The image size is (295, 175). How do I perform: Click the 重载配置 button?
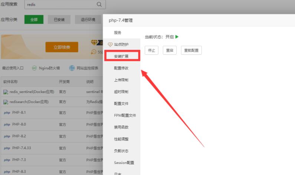click(191, 51)
